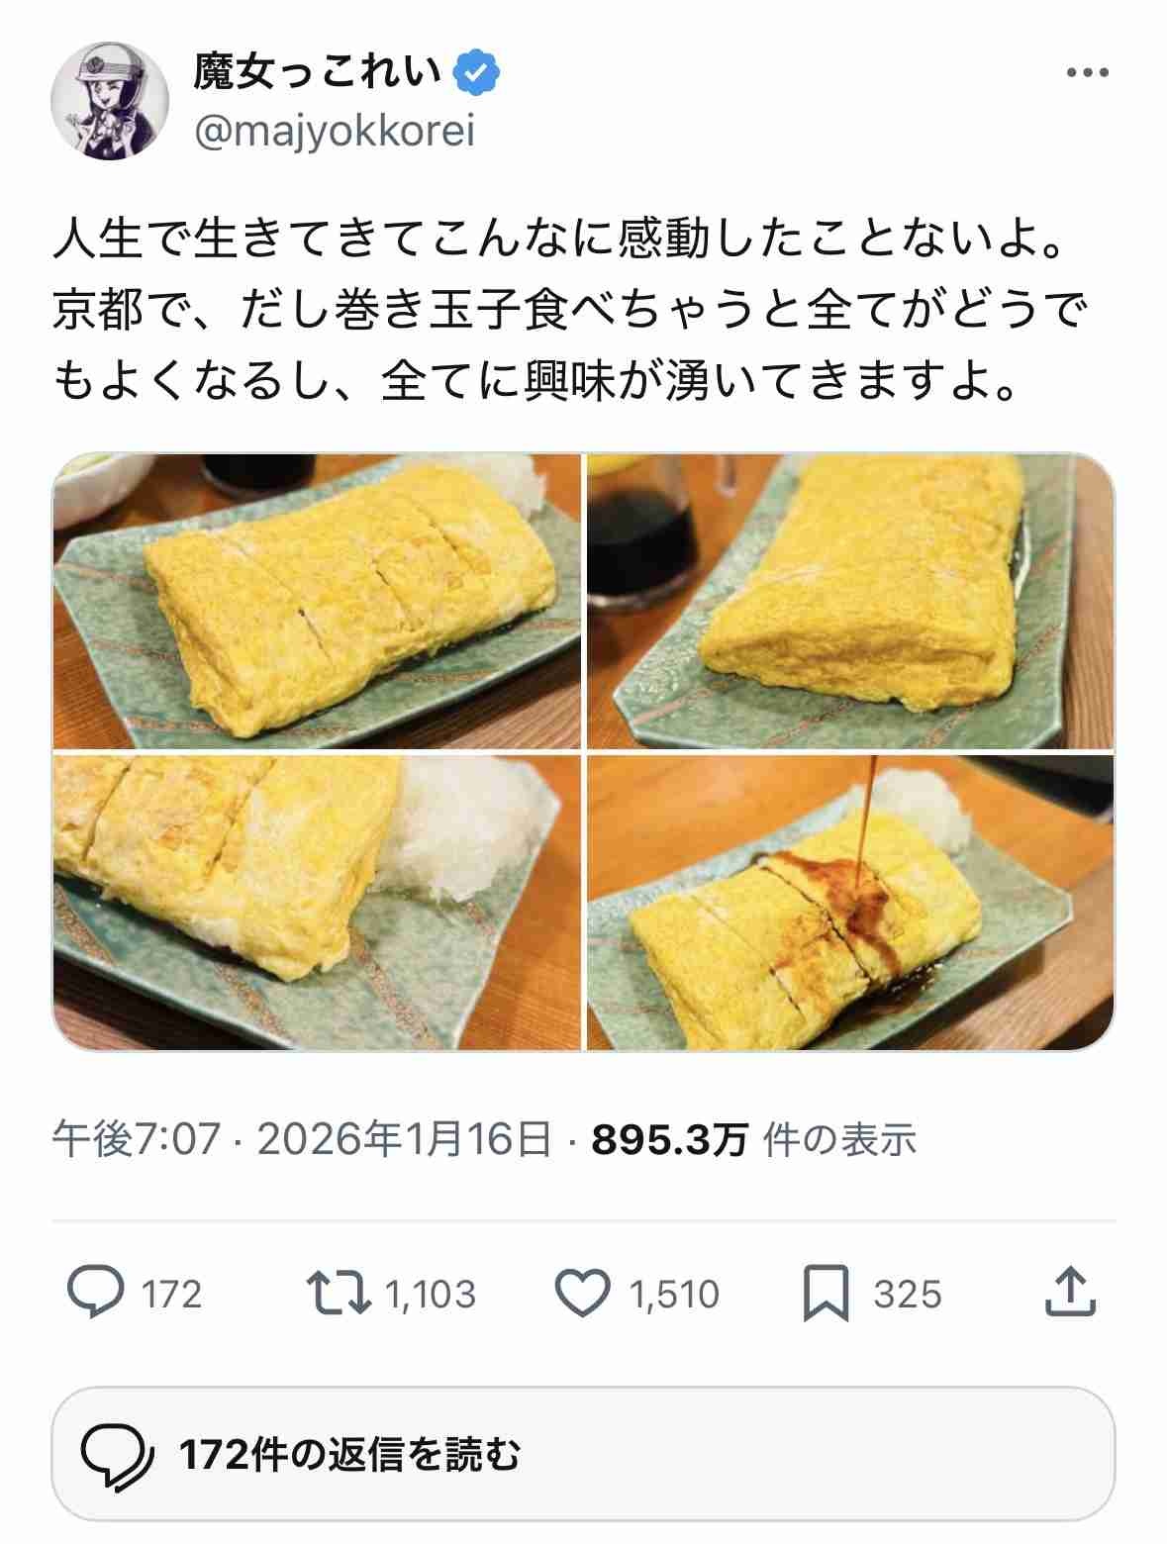This screenshot has width=1167, height=1544.
Task: Click the 1,510 likes count
Action: click(x=674, y=1295)
